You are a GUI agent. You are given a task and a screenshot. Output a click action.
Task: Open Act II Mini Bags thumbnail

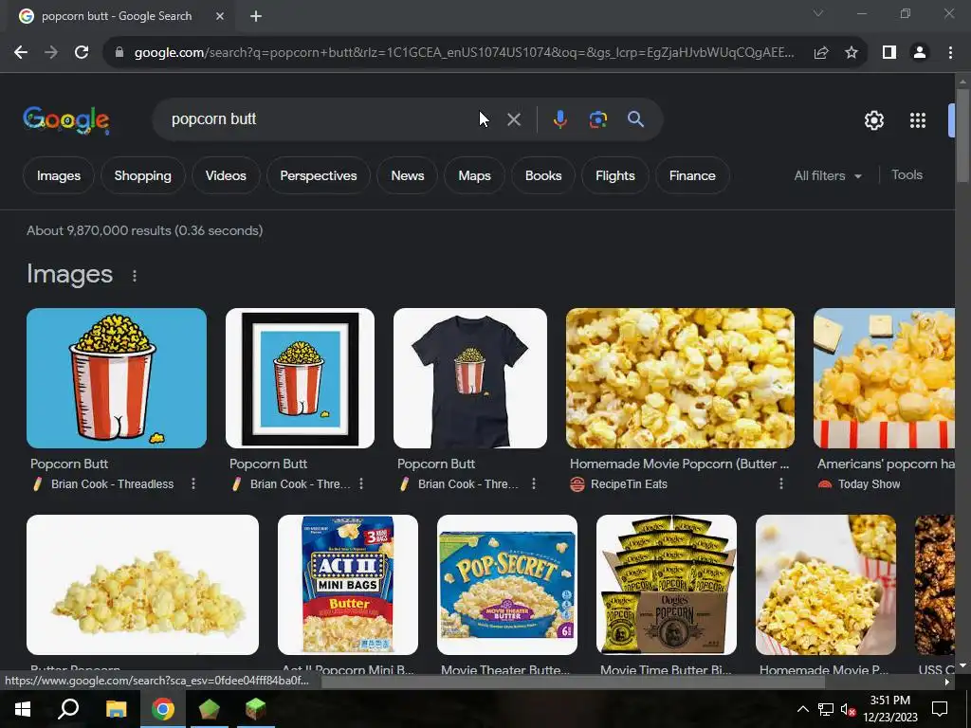(x=348, y=585)
